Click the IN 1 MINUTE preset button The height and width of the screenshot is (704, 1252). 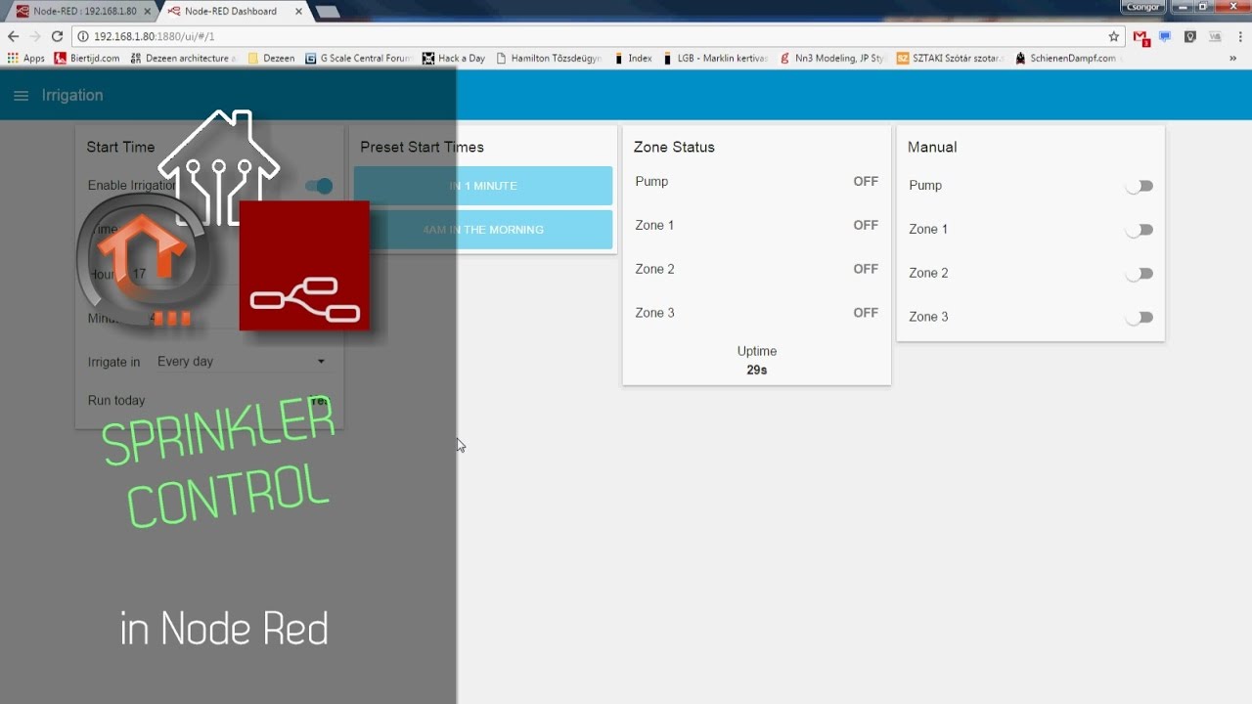pos(483,186)
